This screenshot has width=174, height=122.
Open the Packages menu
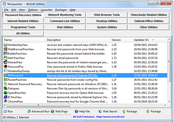click(x=61, y=10)
